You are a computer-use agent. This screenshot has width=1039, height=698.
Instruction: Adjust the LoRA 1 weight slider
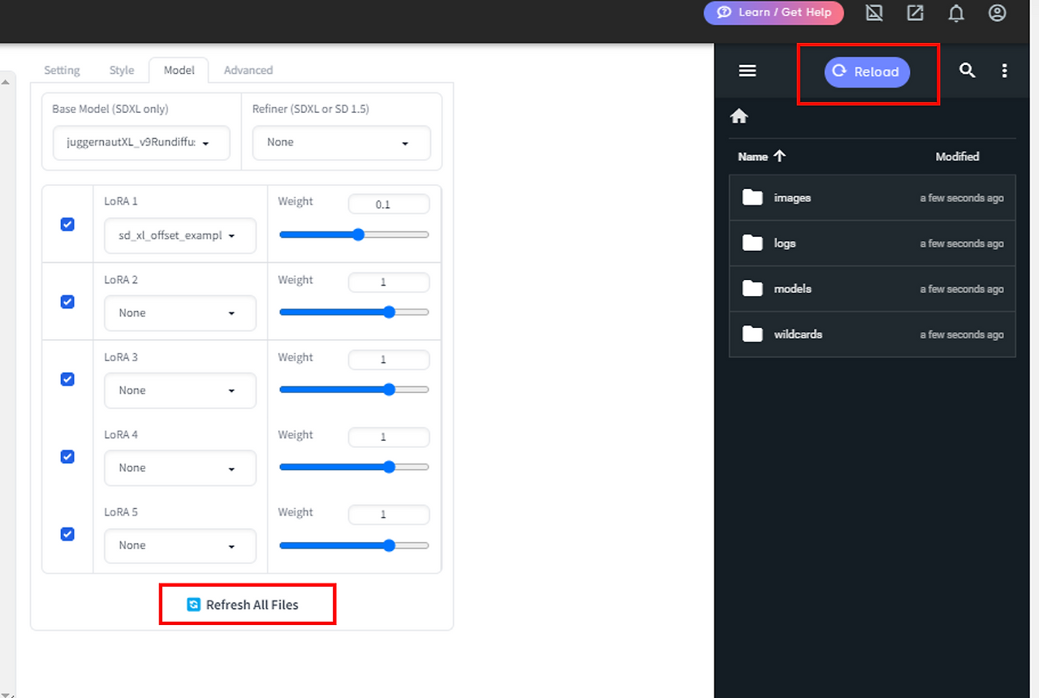[354, 235]
